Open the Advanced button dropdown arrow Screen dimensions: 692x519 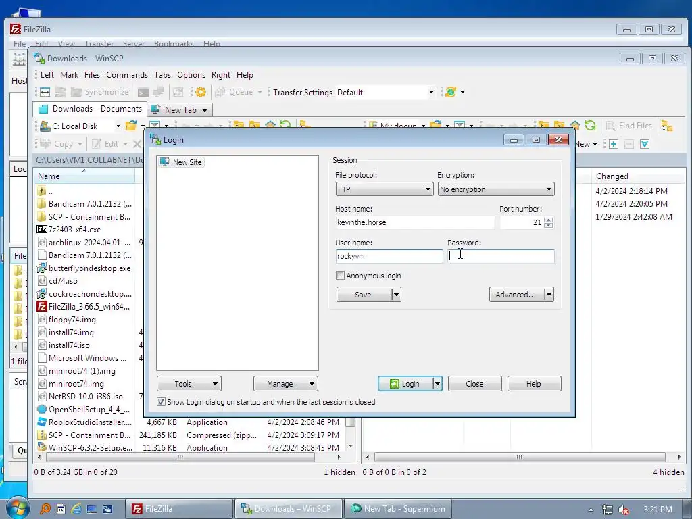pos(549,295)
